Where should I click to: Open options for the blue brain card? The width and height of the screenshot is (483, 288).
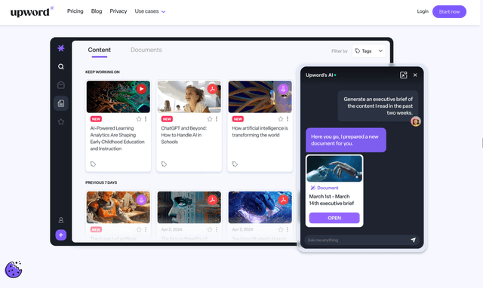[288, 229]
